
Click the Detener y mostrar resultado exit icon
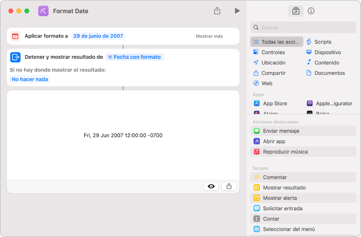tap(15, 57)
